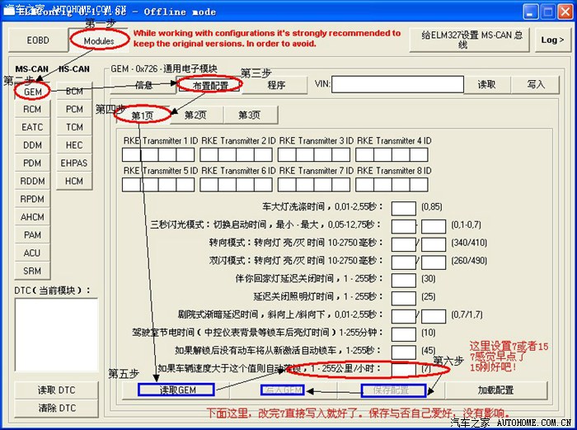Pick the PCM module

74,110
